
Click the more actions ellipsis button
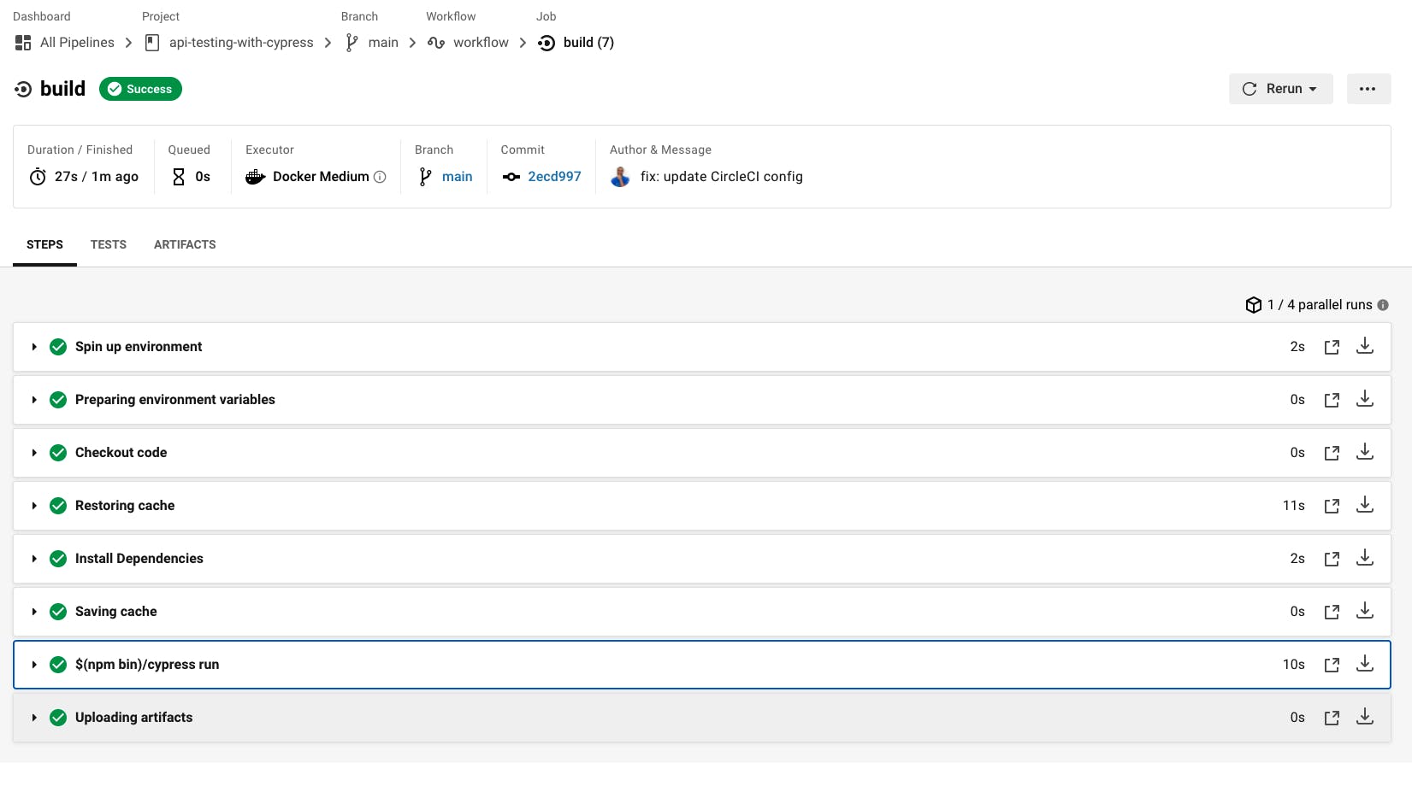tap(1368, 88)
